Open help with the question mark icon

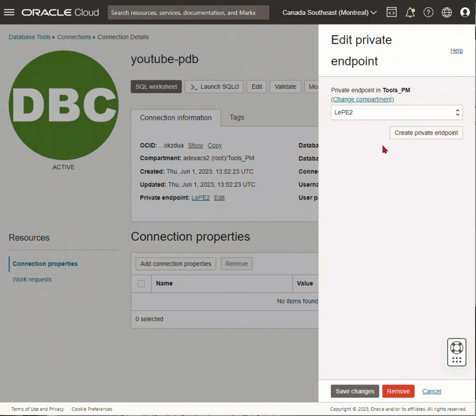(x=428, y=12)
